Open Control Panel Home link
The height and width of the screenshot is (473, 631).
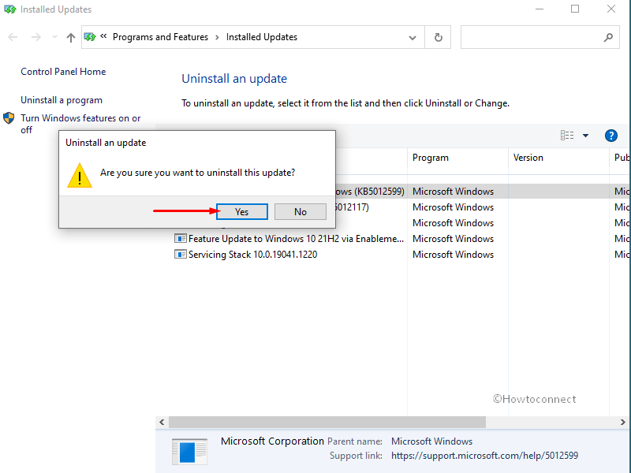[x=63, y=72]
